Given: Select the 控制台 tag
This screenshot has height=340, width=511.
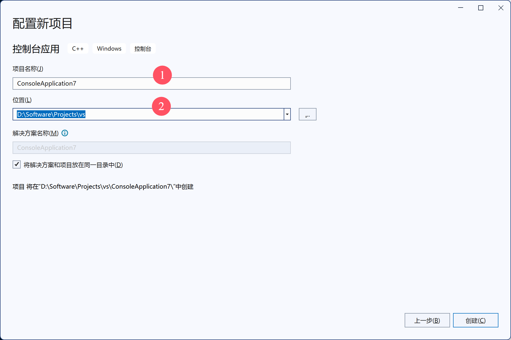Looking at the screenshot, I should (x=143, y=49).
